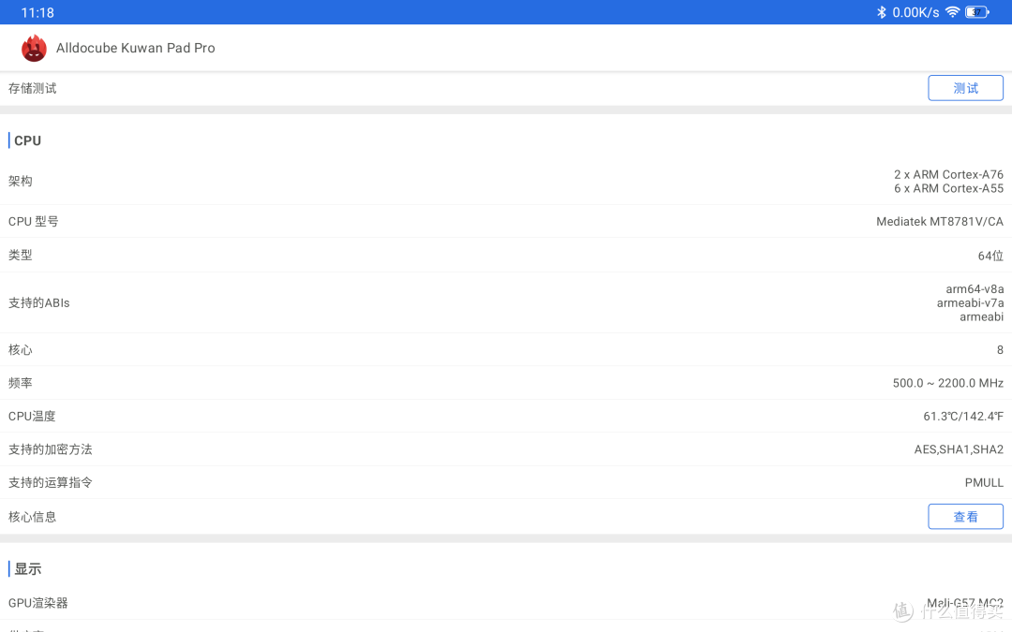Select the Alldocube Kuwan Pad Pro title
This screenshot has height=632, width=1012.
tap(136, 49)
